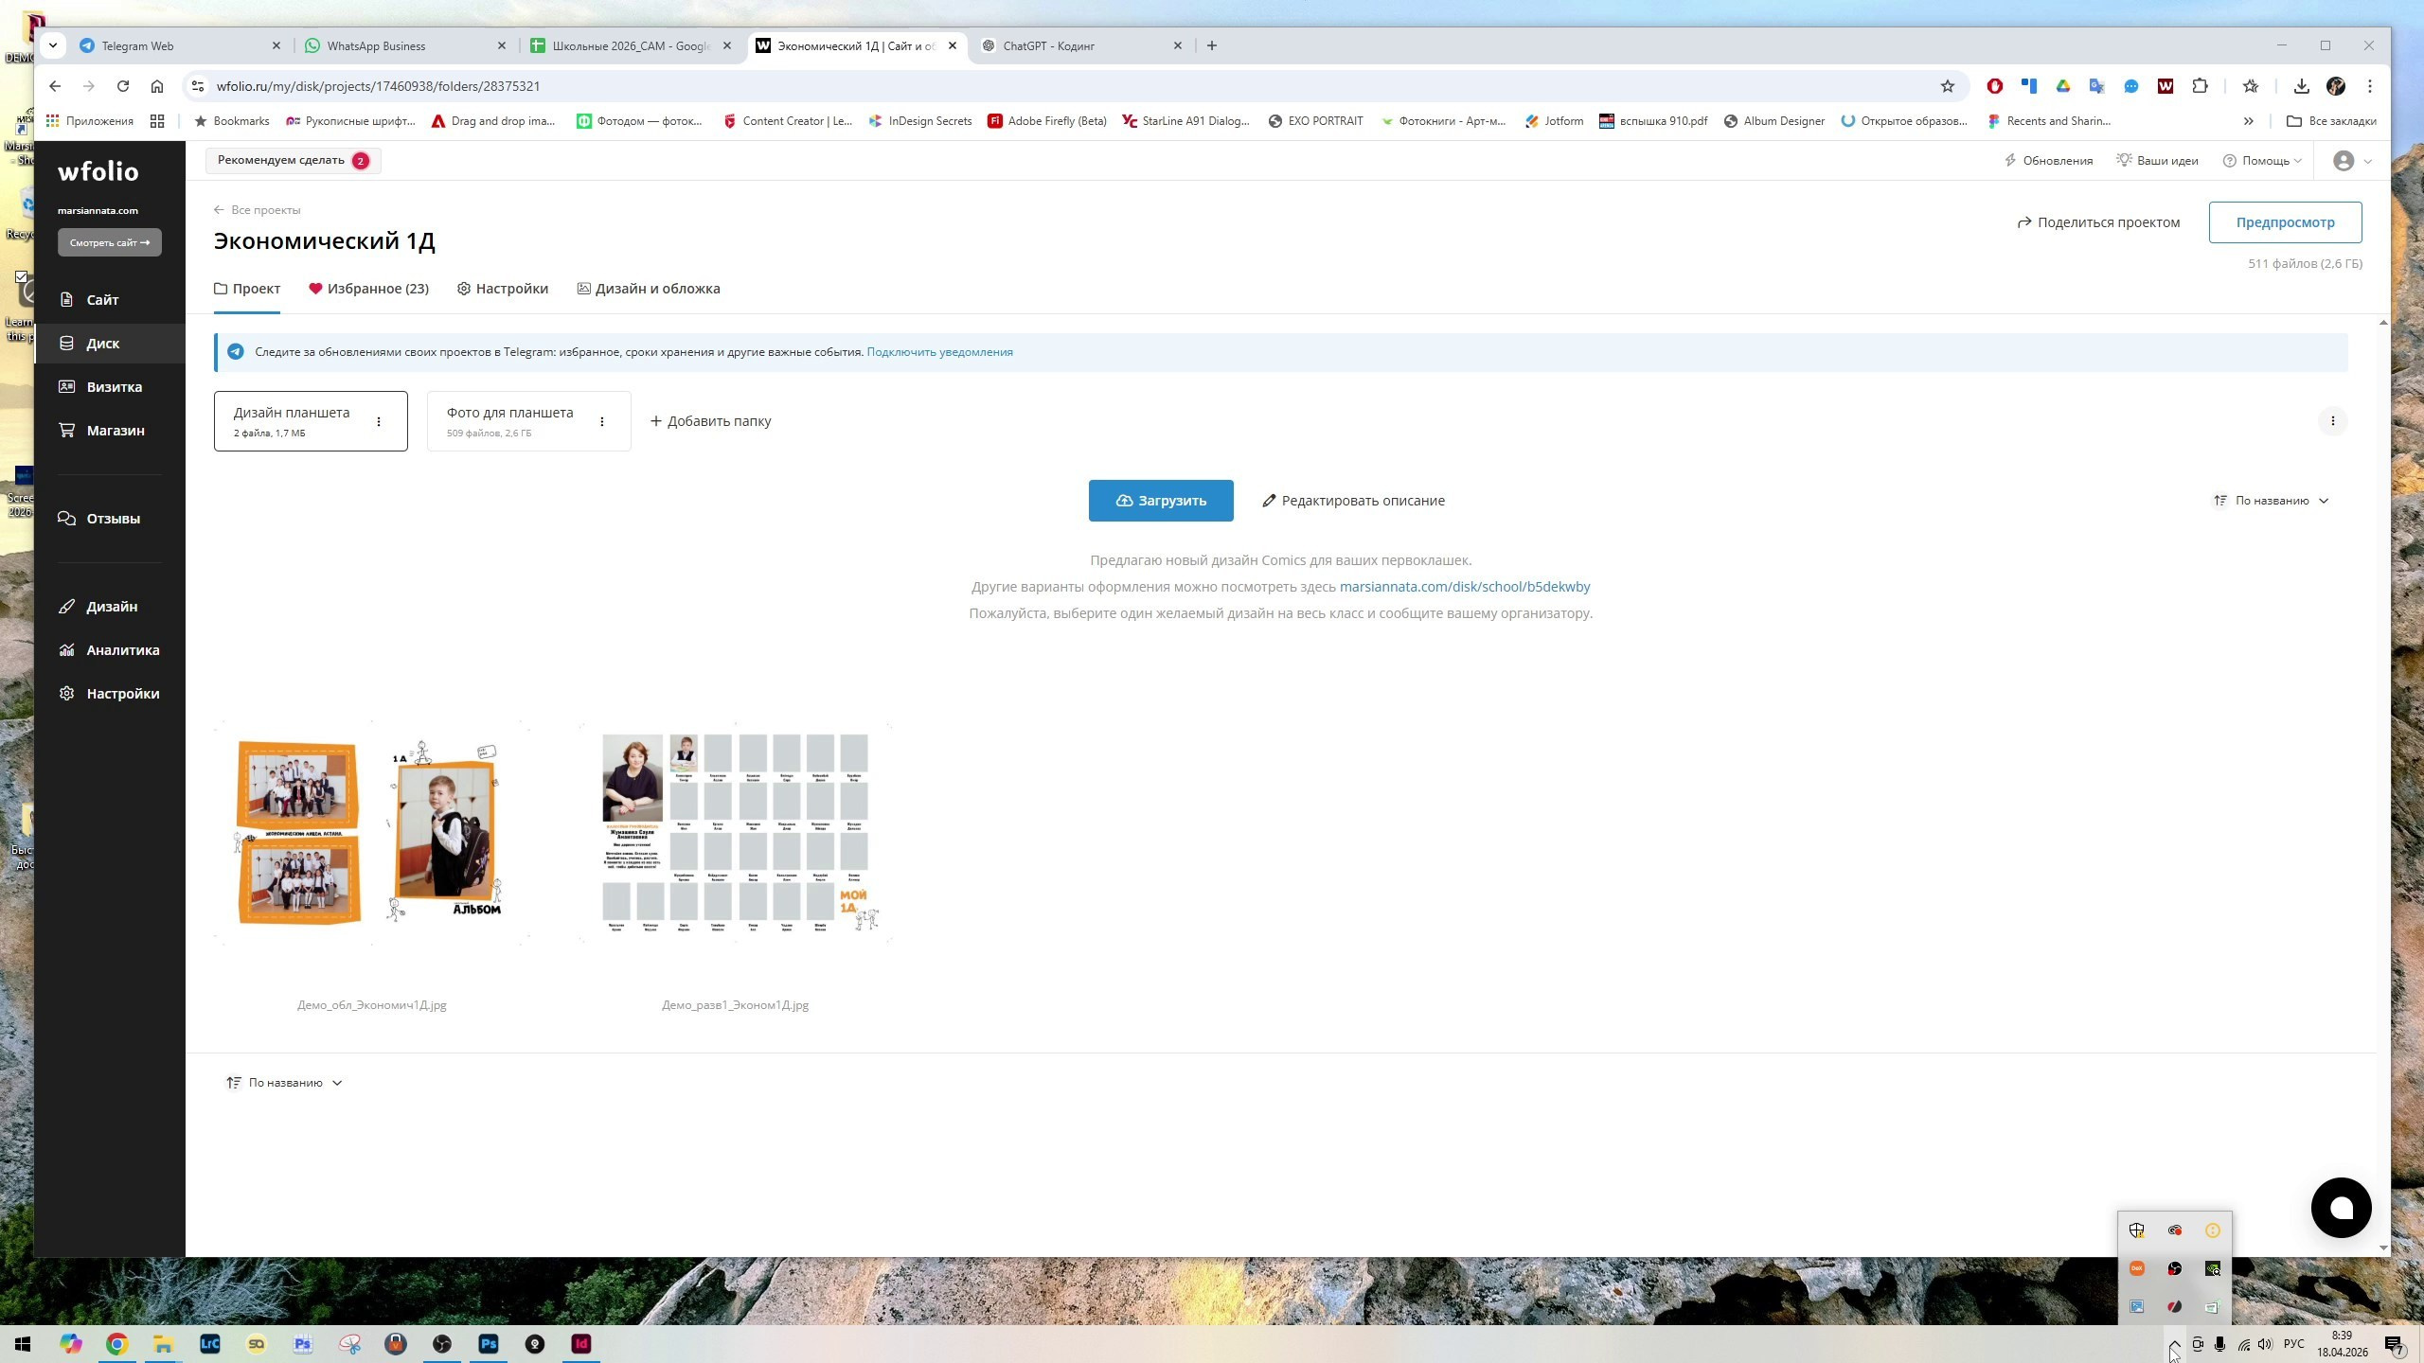Screen dimensions: 2424x1363
Task: Open the Помощь dropdown menu
Action: (2261, 161)
